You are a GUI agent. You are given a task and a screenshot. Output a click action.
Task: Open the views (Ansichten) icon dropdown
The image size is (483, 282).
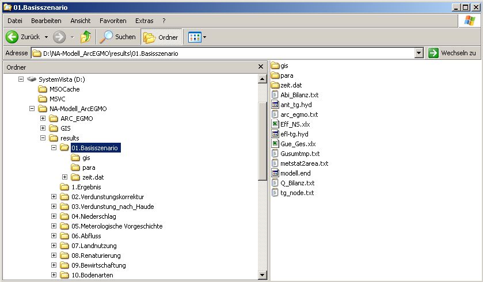pyautogui.click(x=197, y=37)
